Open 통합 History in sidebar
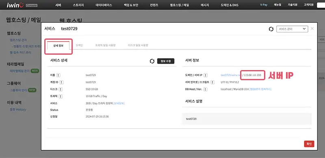This screenshot has width=325, height=158. (x=18, y=110)
